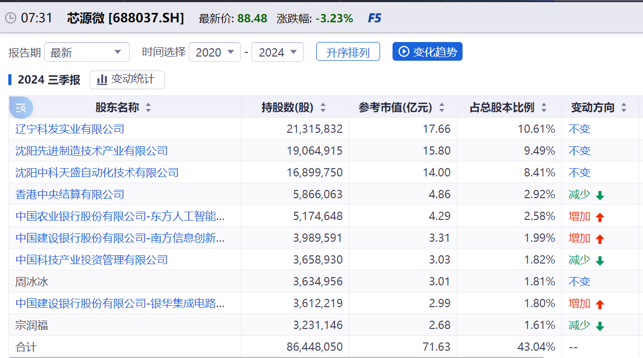The height and width of the screenshot is (358, 643).
Task: Click the stock title 芯源微 [688037.SH]
Action: click(125, 18)
